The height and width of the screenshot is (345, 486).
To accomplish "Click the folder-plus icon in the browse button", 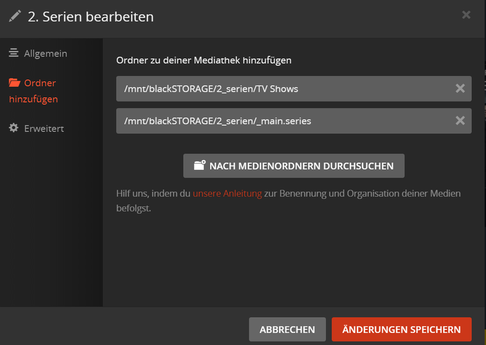I will pos(199,166).
